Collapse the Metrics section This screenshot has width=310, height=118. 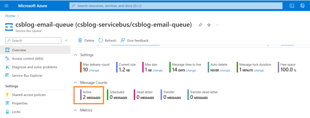pos(75,110)
